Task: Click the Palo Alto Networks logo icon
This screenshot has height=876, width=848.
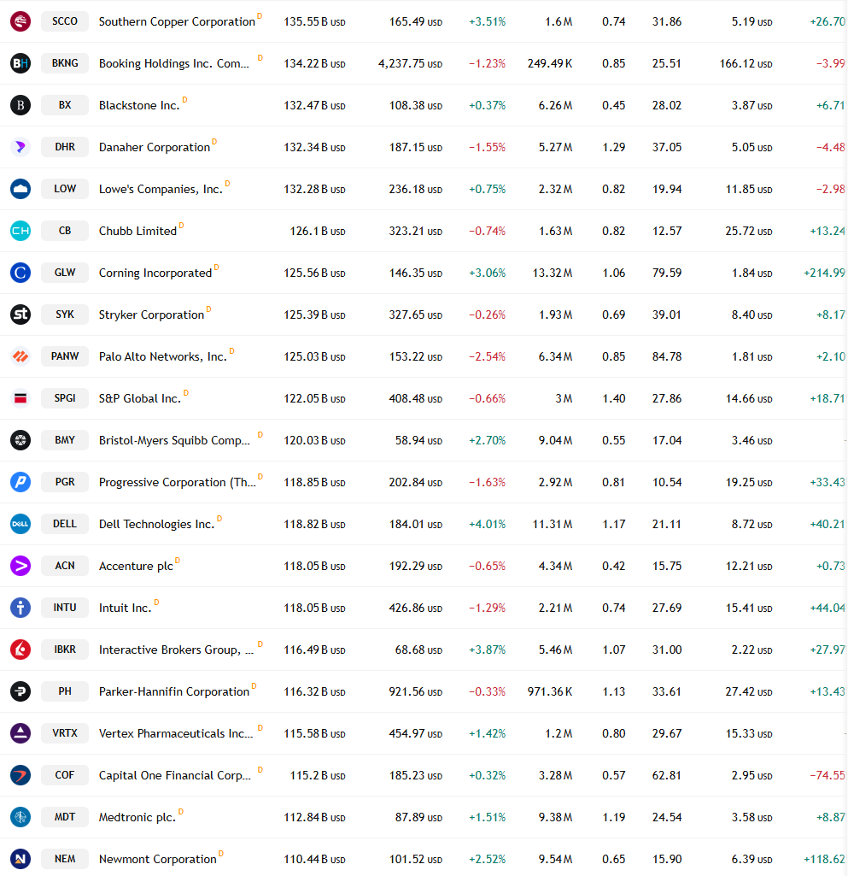Action: pyautogui.click(x=20, y=356)
